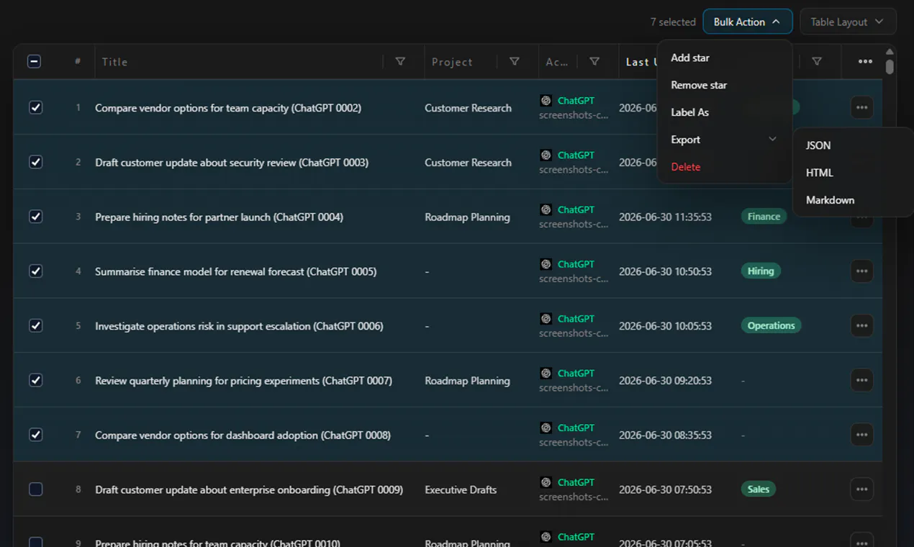Click timestamp '2026-06-30 07:50:53'
The width and height of the screenshot is (914, 547).
point(665,489)
